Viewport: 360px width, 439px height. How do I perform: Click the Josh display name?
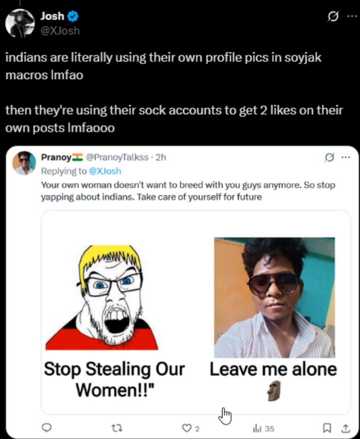[52, 16]
